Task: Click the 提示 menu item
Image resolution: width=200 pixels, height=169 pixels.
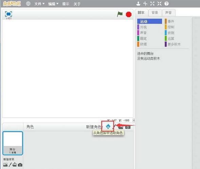Action: click(x=66, y=4)
